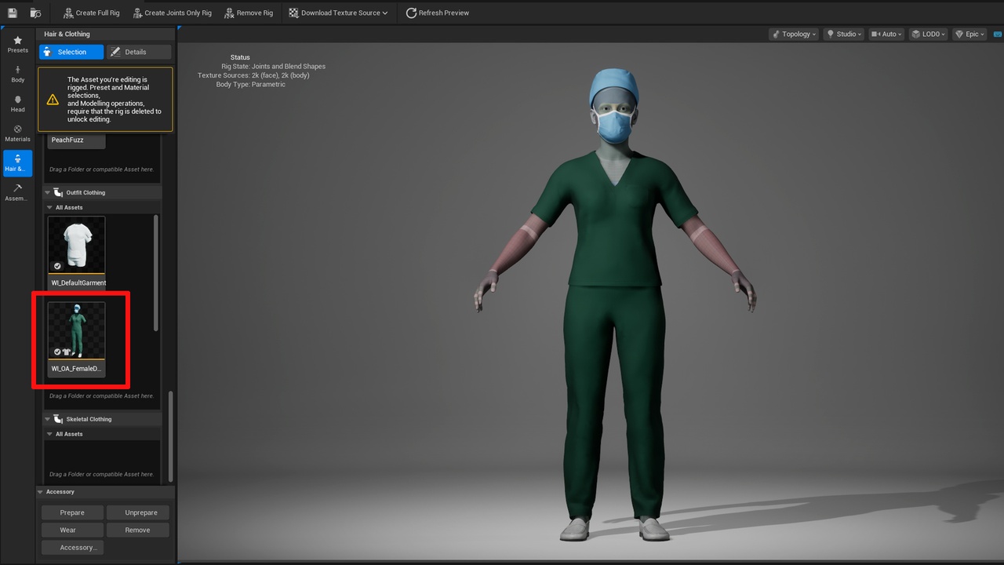Collapse the Skeletal Clothing section
Viewport: 1004px width, 565px height.
pos(47,419)
